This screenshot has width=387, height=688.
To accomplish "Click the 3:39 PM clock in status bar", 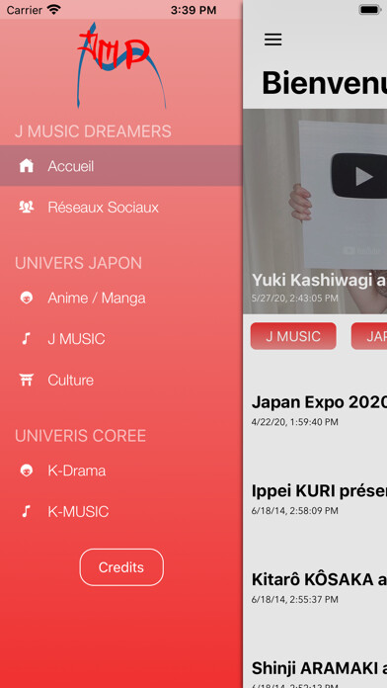I will (193, 10).
